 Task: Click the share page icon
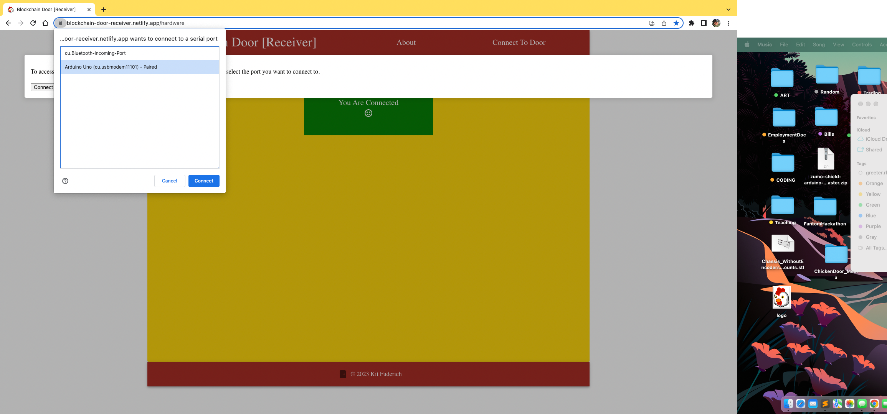click(x=664, y=23)
